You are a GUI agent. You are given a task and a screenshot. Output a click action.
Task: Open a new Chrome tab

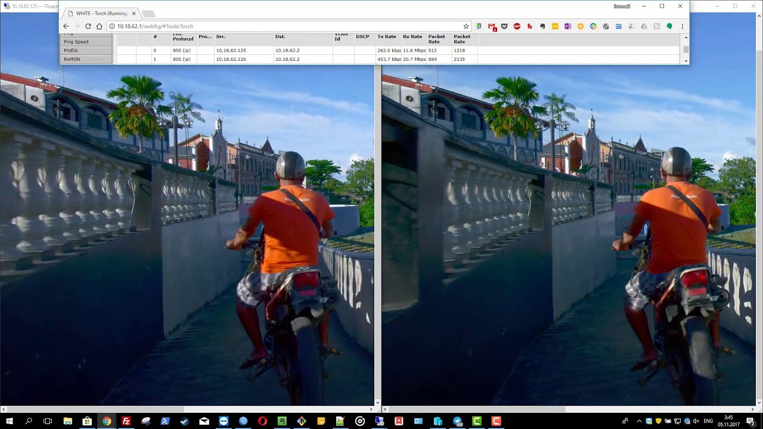pyautogui.click(x=148, y=14)
